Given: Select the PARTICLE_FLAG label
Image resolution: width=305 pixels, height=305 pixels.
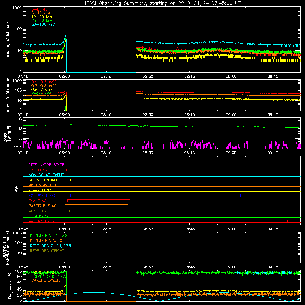Looking at the screenshot, I should [x=43, y=205].
